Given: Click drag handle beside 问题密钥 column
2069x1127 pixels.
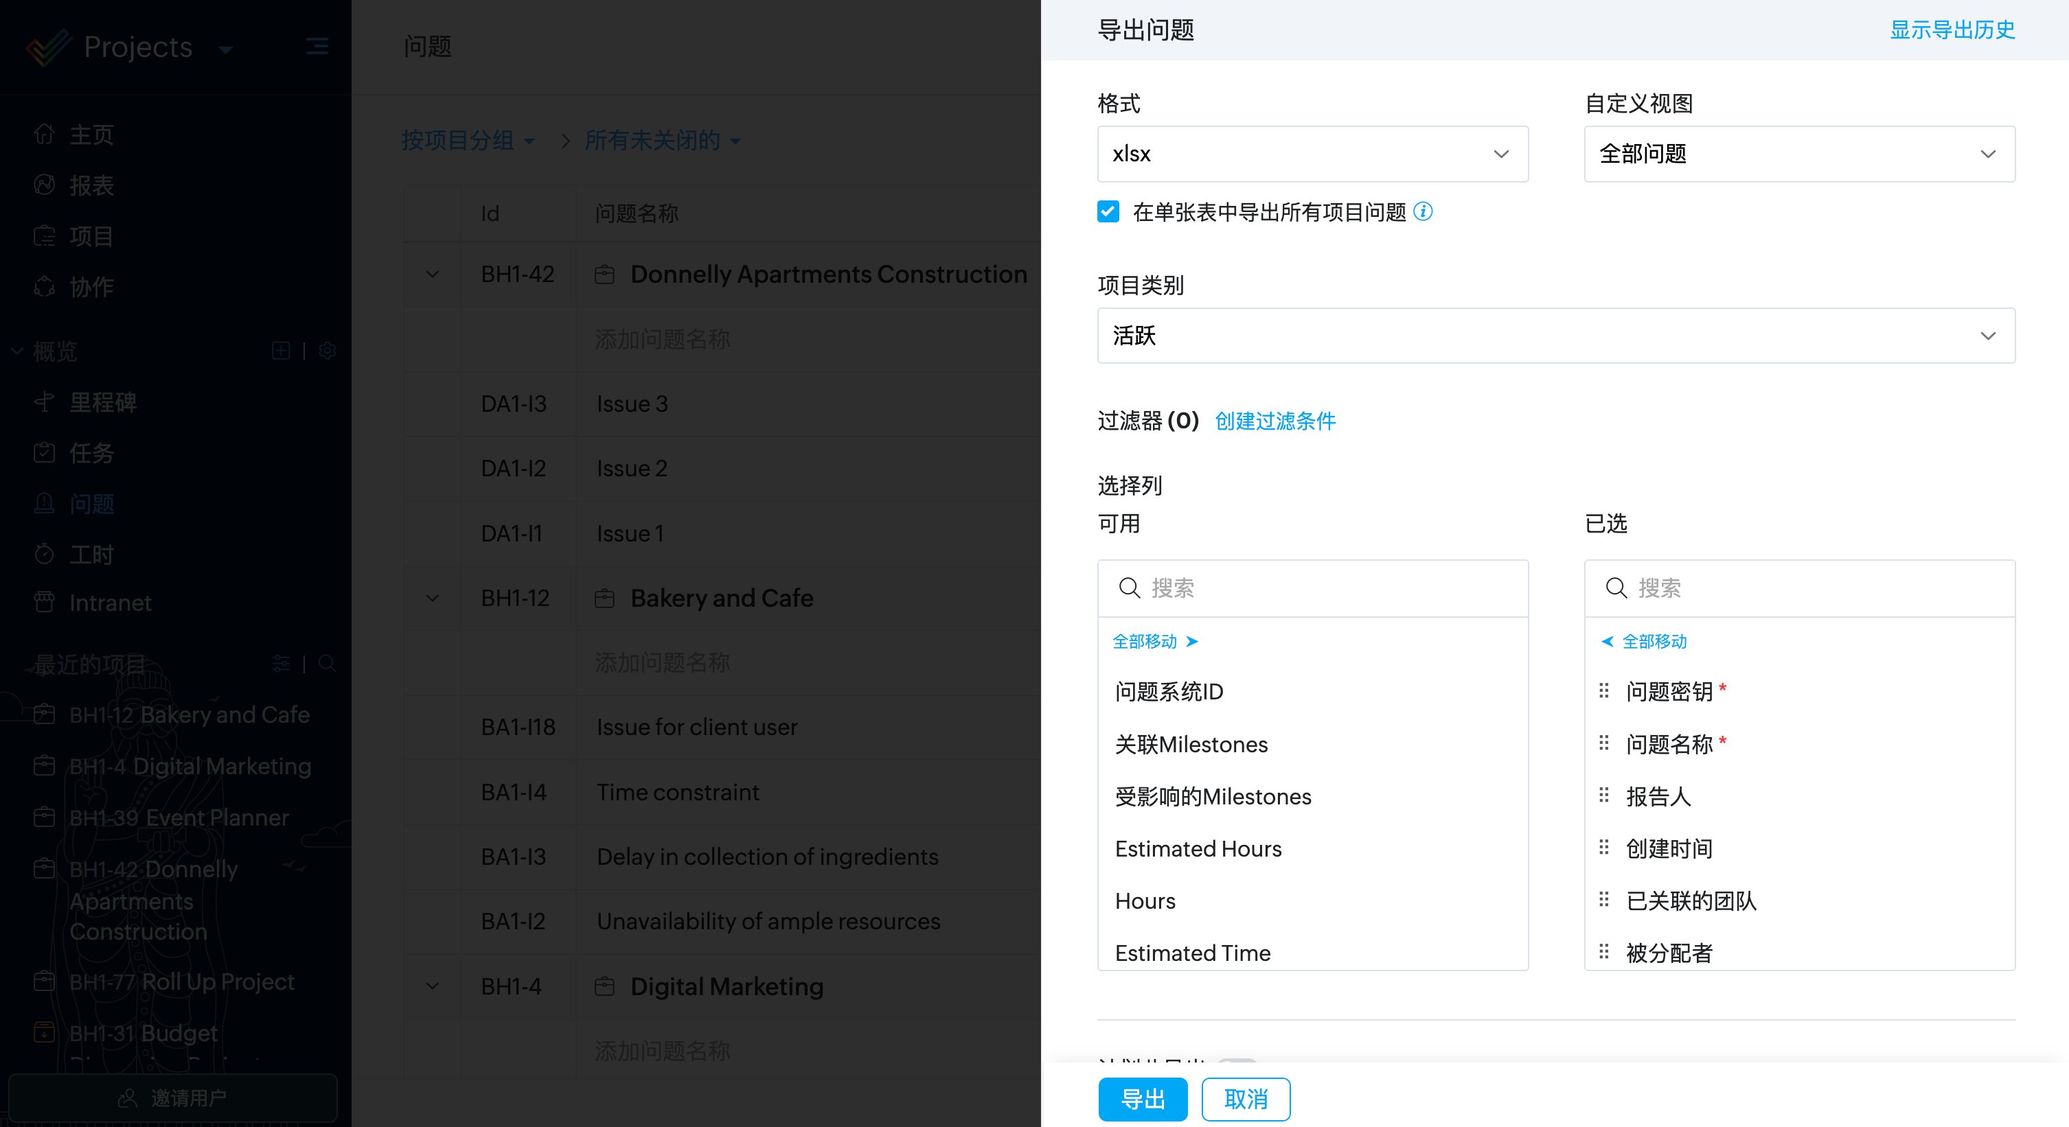Looking at the screenshot, I should (1603, 690).
